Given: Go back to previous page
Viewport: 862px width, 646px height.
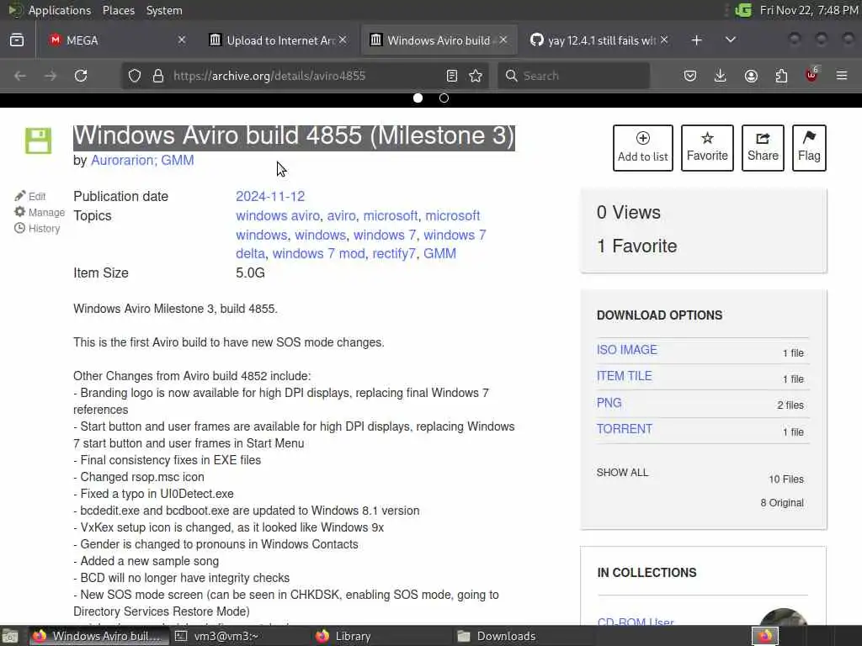Looking at the screenshot, I should (20, 76).
